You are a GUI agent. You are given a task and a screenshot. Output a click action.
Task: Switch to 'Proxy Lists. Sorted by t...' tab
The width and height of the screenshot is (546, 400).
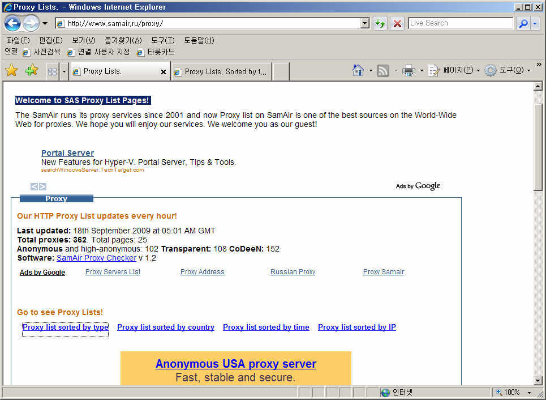pos(221,72)
